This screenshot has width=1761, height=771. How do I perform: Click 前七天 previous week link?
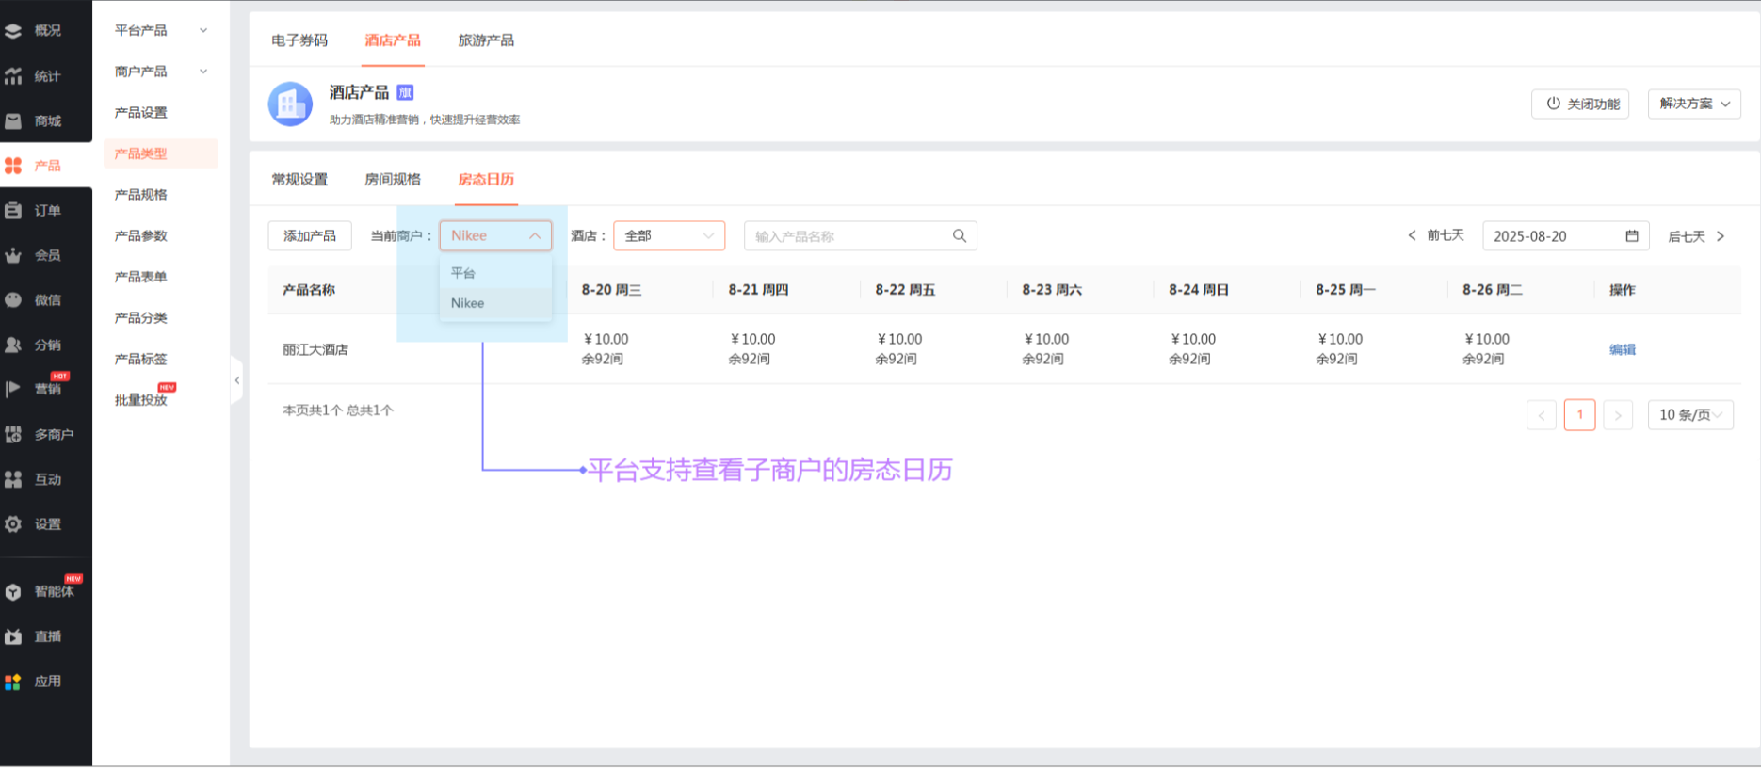[1436, 235]
